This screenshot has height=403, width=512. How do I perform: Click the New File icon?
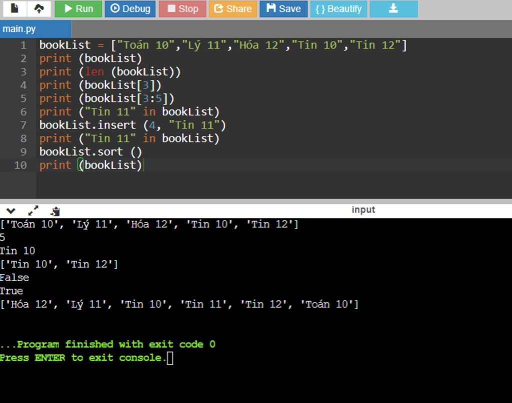click(14, 8)
